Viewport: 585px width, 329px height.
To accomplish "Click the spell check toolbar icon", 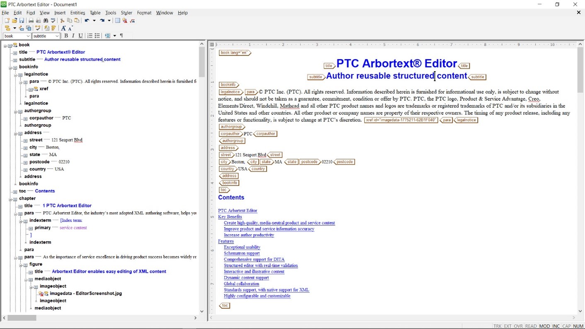I will pos(53,21).
